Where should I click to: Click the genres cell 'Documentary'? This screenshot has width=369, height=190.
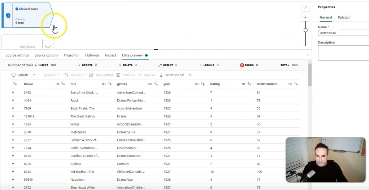click(127, 148)
